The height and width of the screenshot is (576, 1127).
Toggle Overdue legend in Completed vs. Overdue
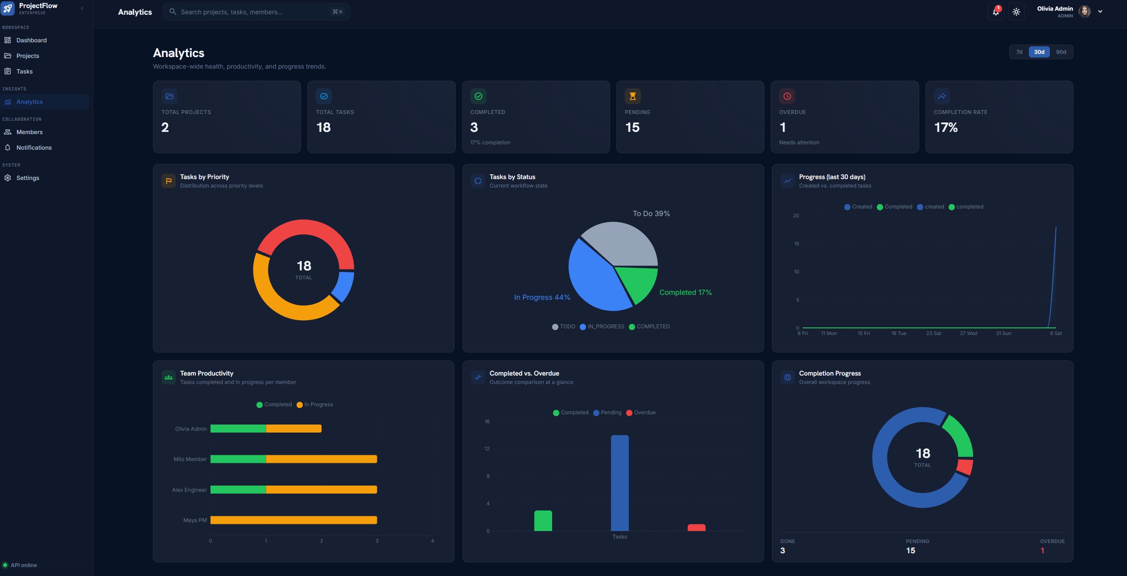pos(641,413)
